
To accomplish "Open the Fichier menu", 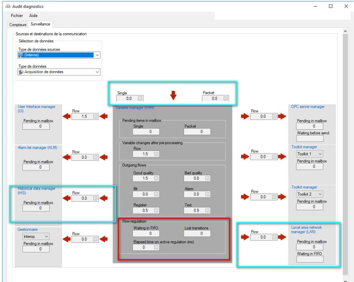I will pyautogui.click(x=17, y=16).
